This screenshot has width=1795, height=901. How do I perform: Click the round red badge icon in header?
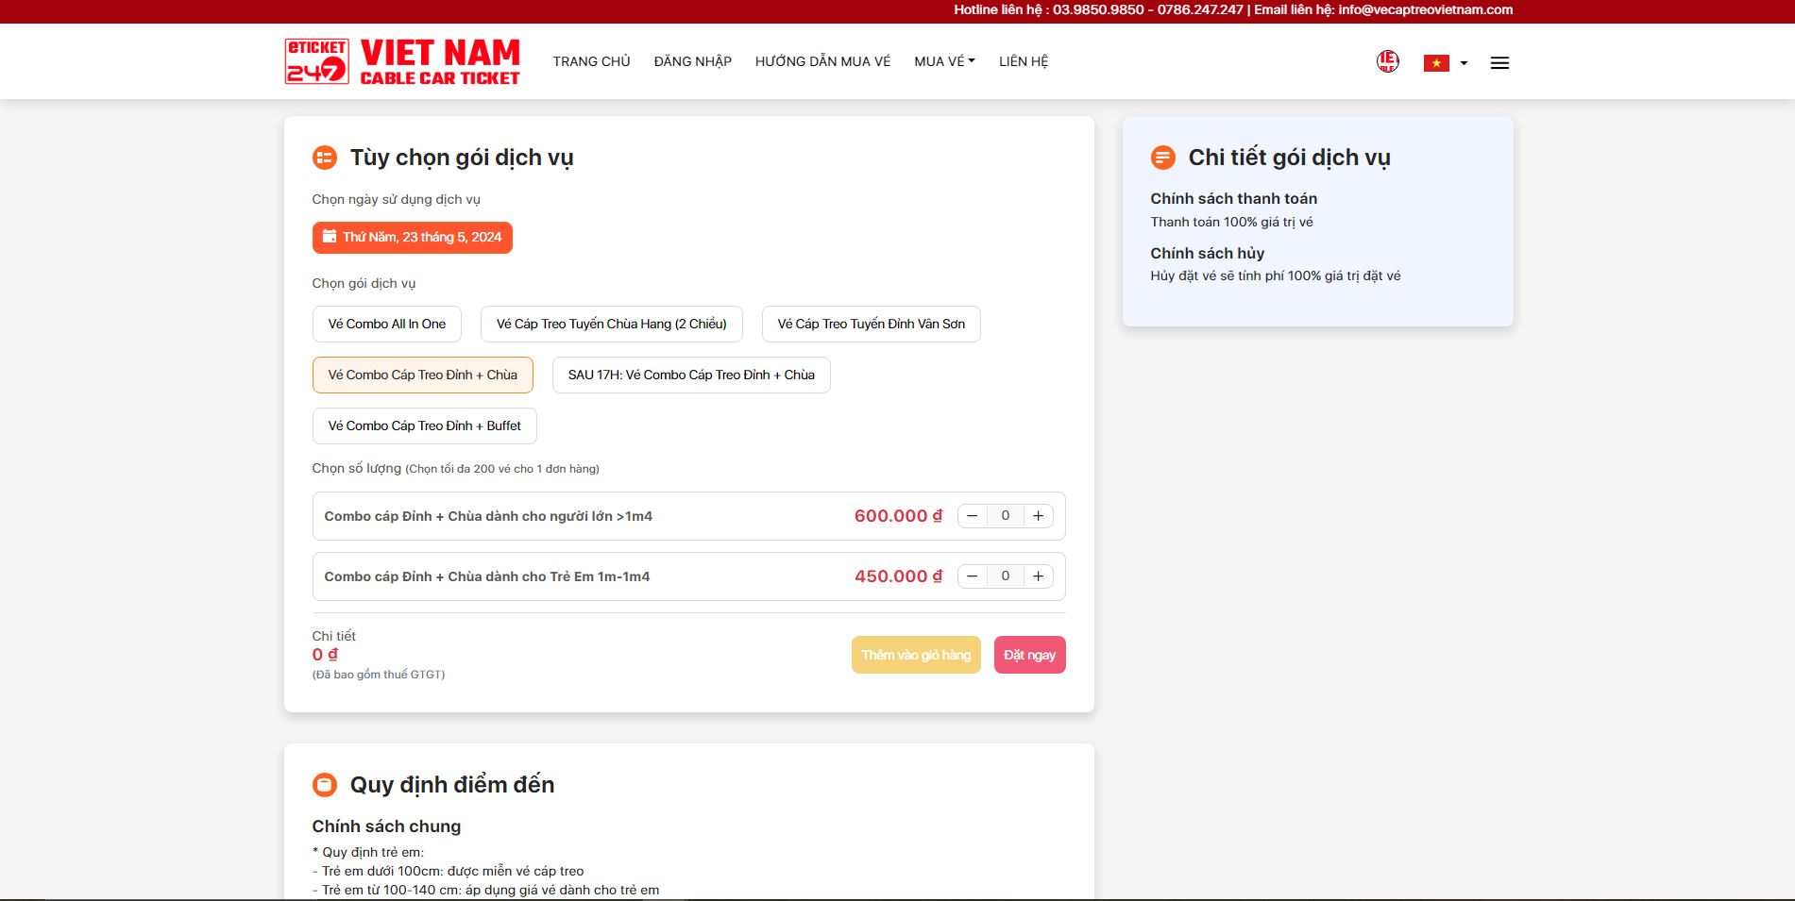tap(1387, 62)
